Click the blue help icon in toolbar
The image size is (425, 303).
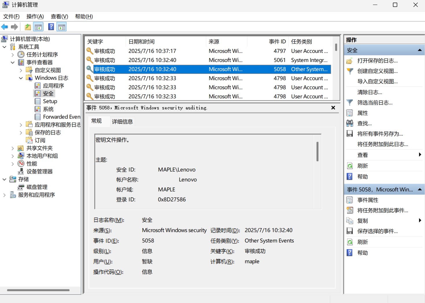pyautogui.click(x=51, y=27)
